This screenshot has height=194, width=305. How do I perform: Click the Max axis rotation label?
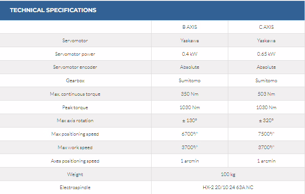click(75, 120)
